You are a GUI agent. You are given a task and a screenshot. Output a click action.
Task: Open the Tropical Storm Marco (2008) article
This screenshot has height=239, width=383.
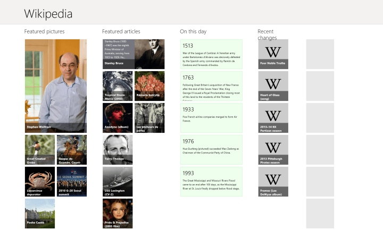tap(118, 86)
